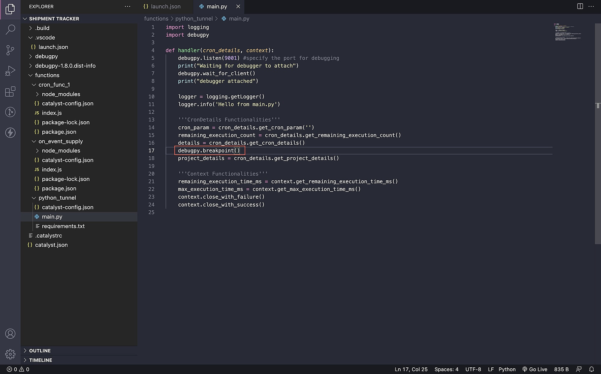Screen dimensions: 601x374
Task: Go to line via Ln 17, Col 25
Action: tap(411, 369)
